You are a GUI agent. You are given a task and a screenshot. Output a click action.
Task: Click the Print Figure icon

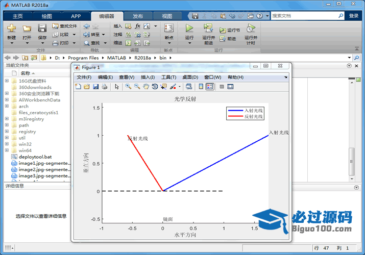coord(104,87)
